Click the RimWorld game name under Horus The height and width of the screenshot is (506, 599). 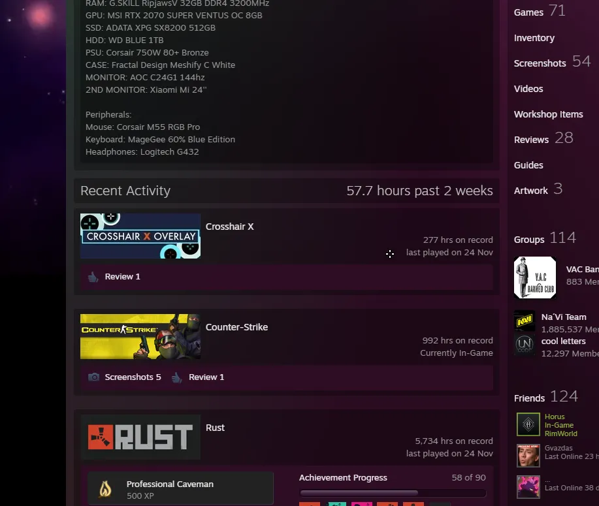tap(561, 434)
